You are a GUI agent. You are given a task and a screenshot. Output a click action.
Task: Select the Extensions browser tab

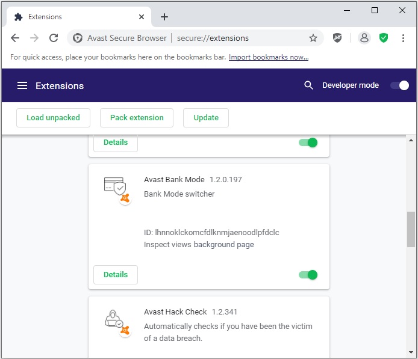click(79, 17)
